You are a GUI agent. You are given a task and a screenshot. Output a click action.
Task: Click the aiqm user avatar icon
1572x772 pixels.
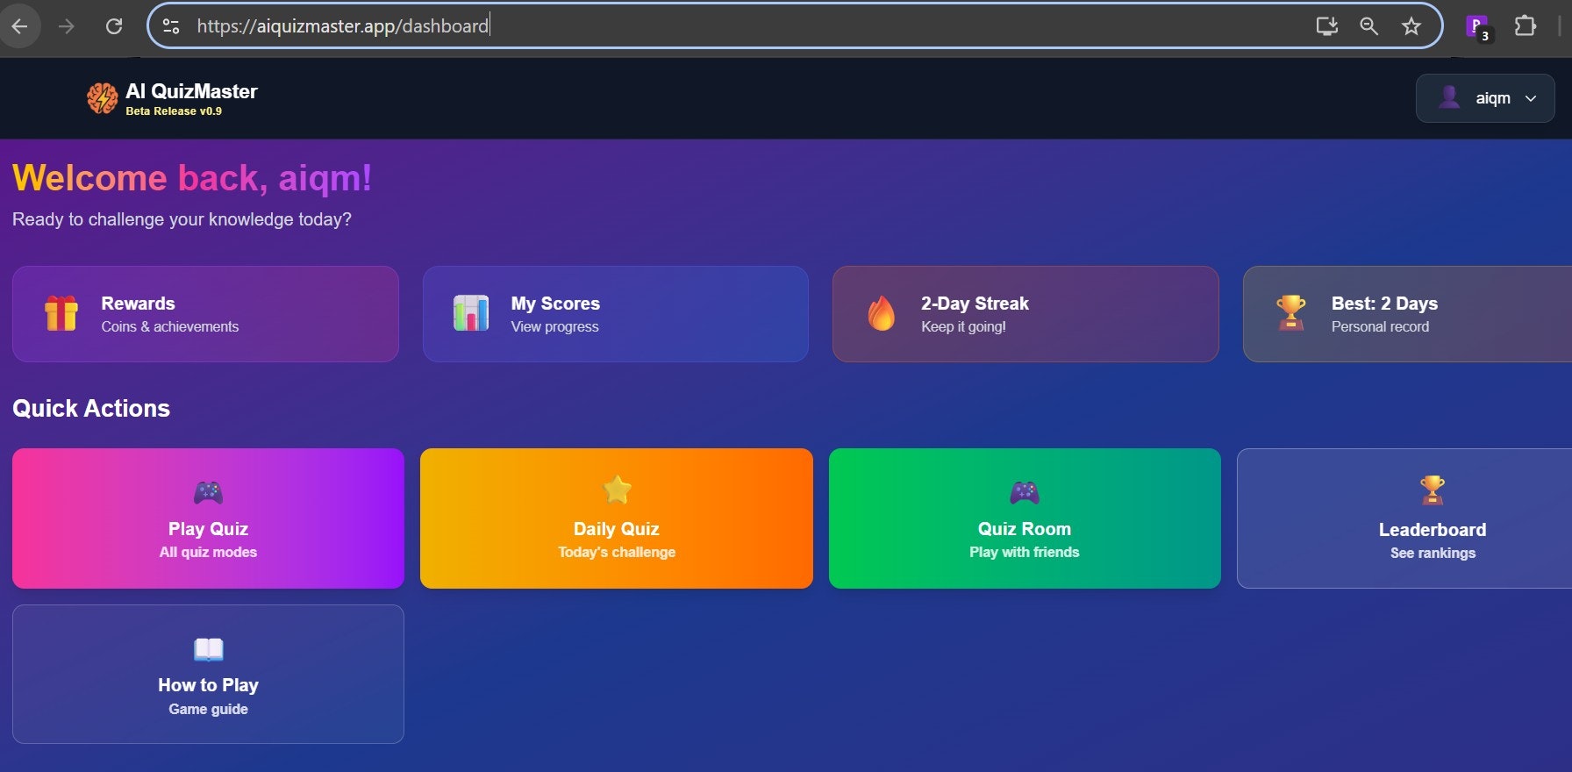tap(1449, 97)
